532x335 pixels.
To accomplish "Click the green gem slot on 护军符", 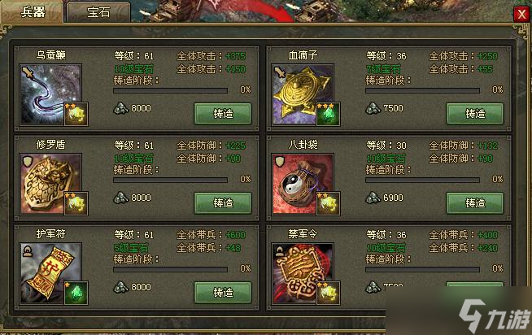I will (x=76, y=293).
